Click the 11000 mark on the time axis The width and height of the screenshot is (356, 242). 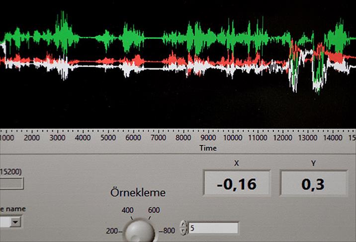(x=258, y=137)
